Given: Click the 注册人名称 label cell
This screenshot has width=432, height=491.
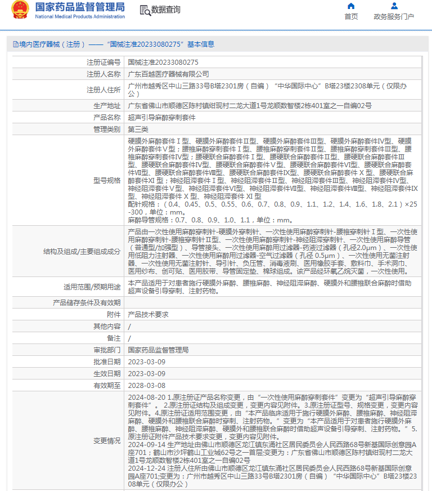Looking at the screenshot, I should 68,74.
